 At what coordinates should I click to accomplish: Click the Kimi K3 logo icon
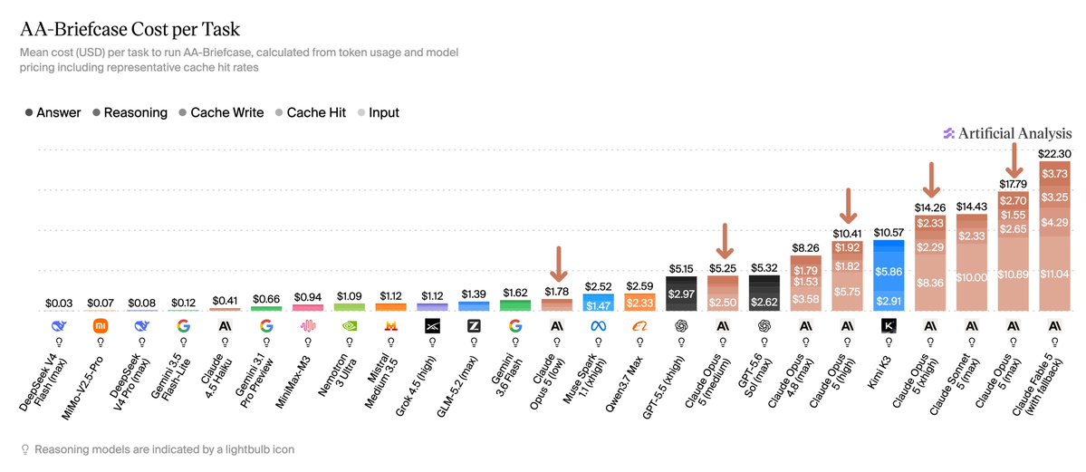tap(889, 326)
